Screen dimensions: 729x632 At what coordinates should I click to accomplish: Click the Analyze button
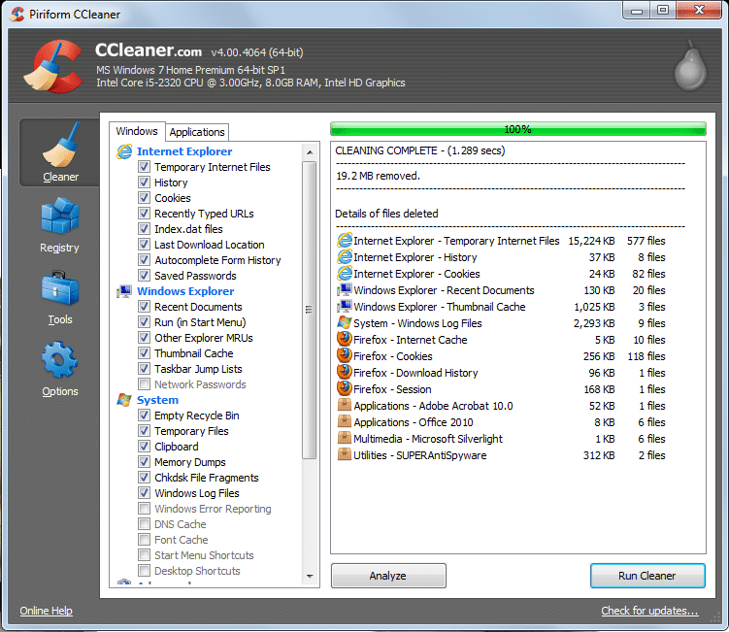click(388, 576)
